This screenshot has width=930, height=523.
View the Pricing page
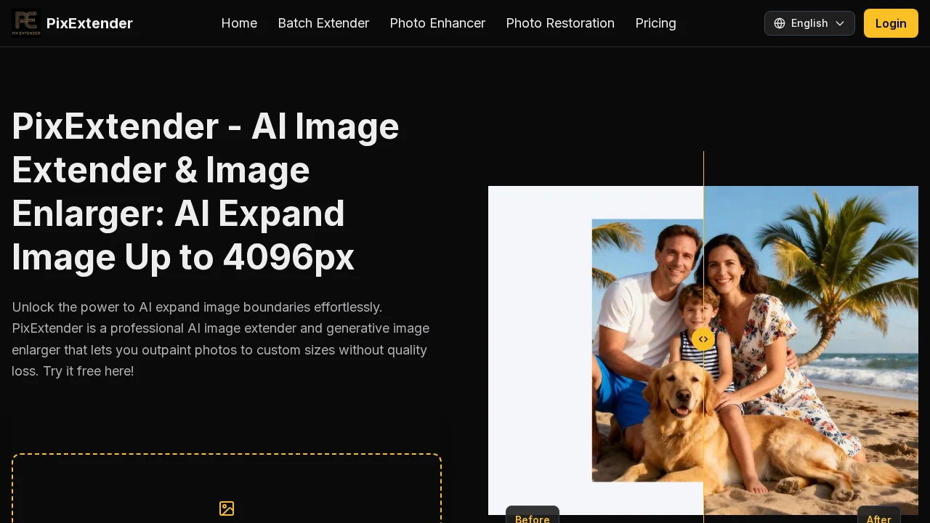(x=655, y=23)
